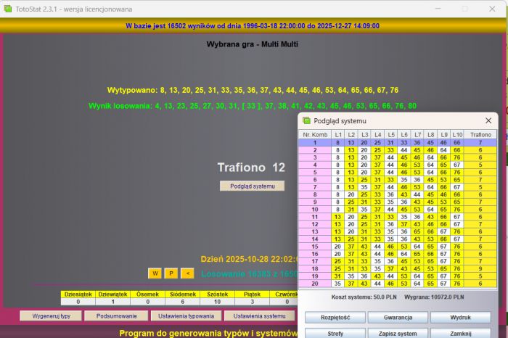This screenshot has height=338, width=508.
Task: Click the Wynik losowania numbers line
Action: [253, 106]
